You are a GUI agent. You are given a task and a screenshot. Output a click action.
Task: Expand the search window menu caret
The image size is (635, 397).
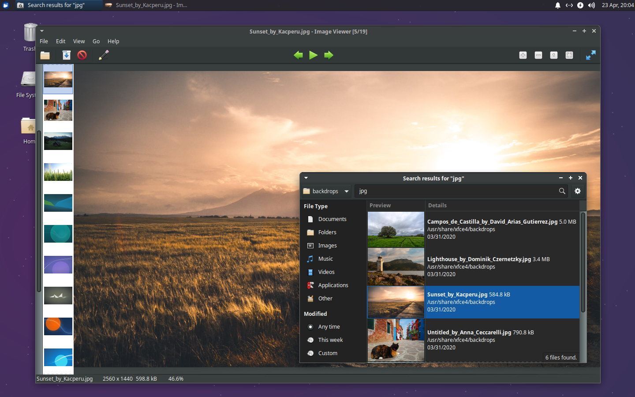click(x=306, y=178)
